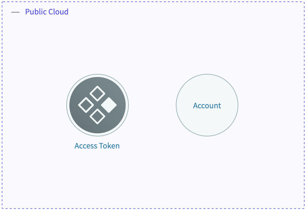Collapse the Public Cloud group with the dash
Screen dimensions: 307x211
click(x=15, y=12)
